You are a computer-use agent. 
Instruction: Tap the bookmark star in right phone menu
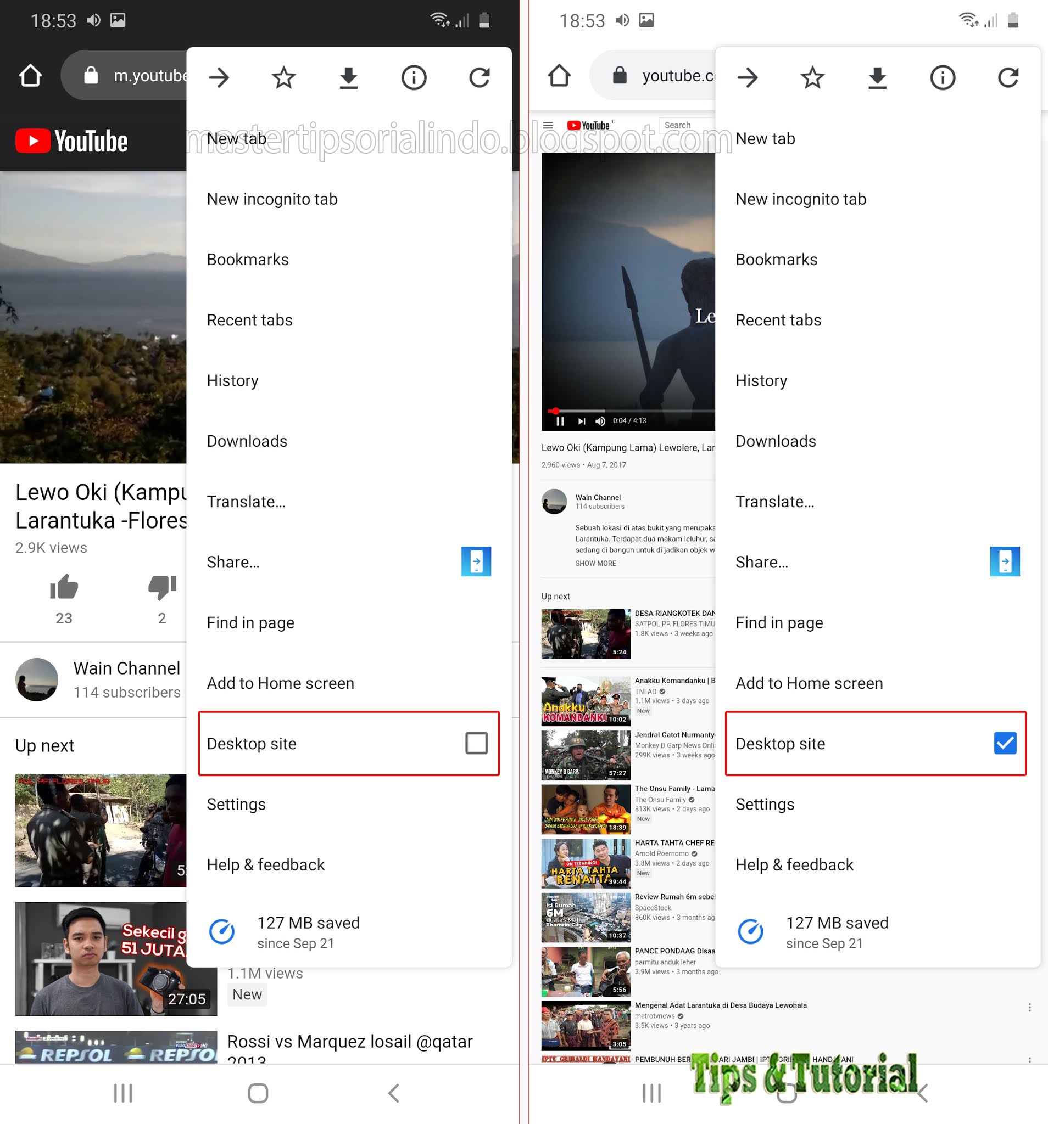(812, 77)
